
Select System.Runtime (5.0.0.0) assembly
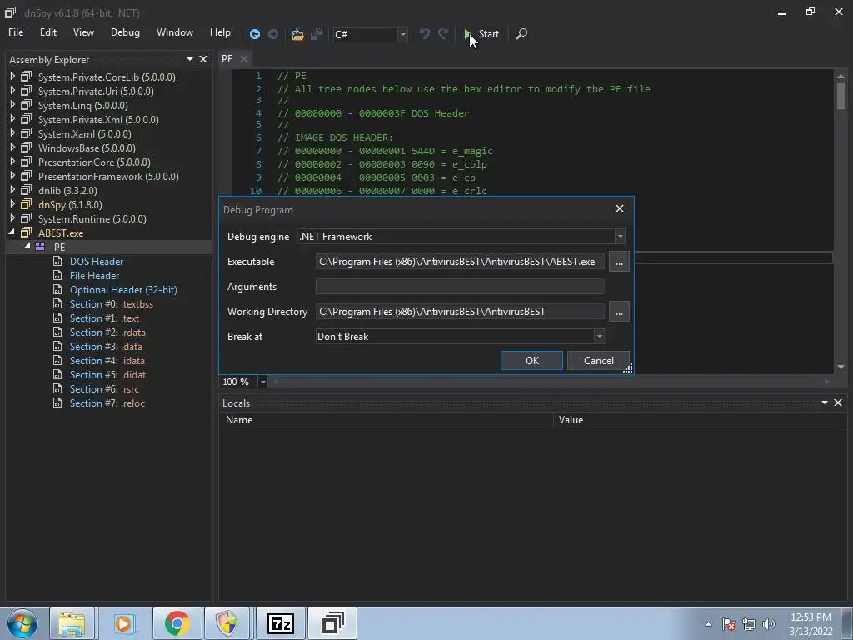point(92,219)
